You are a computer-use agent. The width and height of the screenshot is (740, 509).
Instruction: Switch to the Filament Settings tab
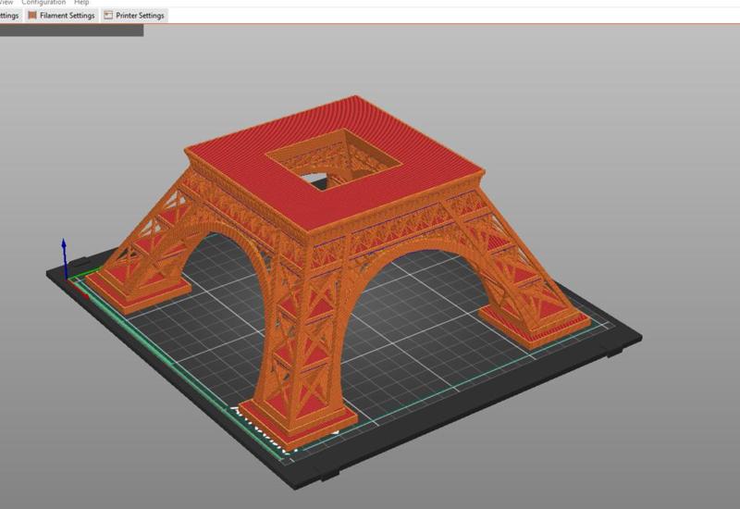click(x=61, y=16)
